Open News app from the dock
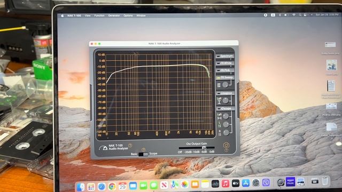Image resolution: width=342 pixels, height=192 pixels. 164,185
